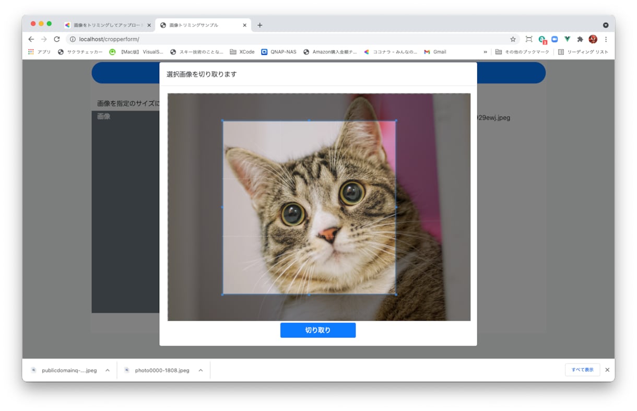The height and width of the screenshot is (411, 637).
Task: Open the スキー技術のことな... bookmark
Action: coord(197,52)
